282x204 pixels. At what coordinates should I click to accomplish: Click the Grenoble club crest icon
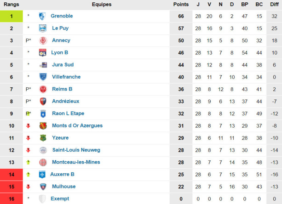(x=42, y=16)
